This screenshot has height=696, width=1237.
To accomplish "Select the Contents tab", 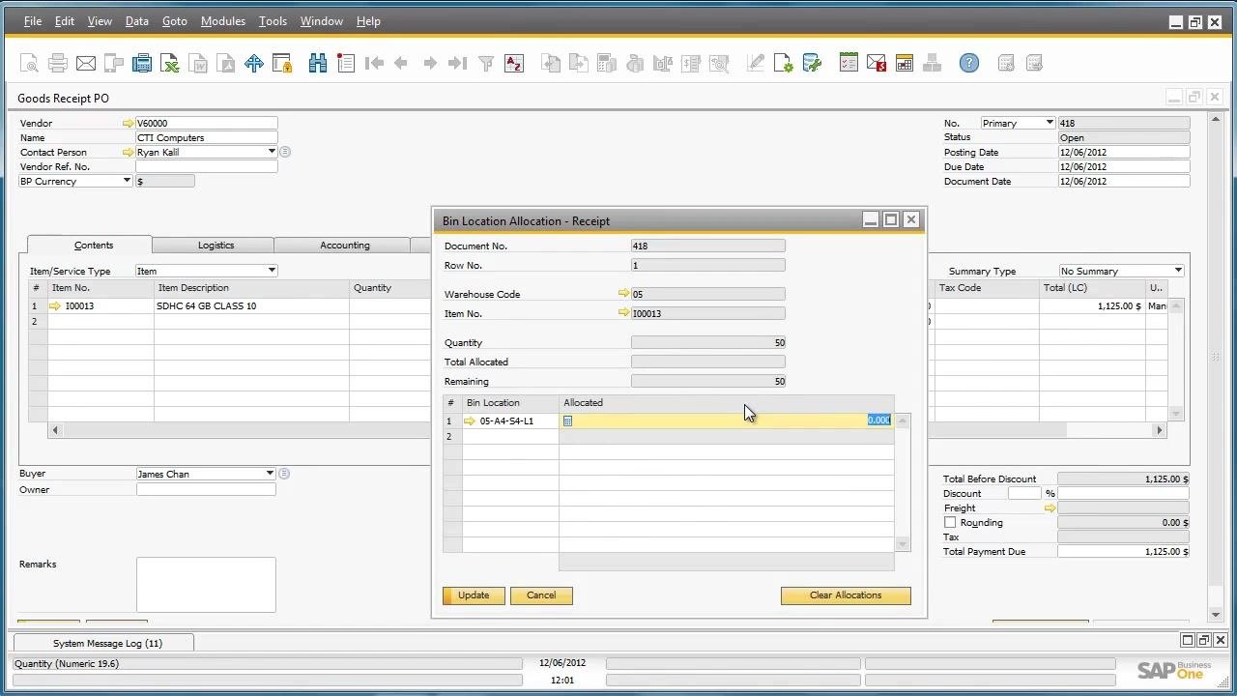I will [x=94, y=246].
